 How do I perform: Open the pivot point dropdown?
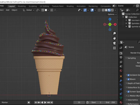[x=38, y=10]
